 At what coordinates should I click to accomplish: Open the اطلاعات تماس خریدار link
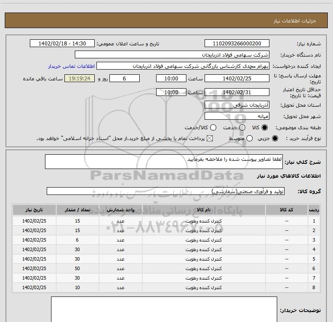click(71, 66)
